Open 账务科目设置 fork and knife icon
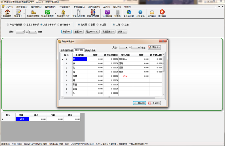 (79, 14)
